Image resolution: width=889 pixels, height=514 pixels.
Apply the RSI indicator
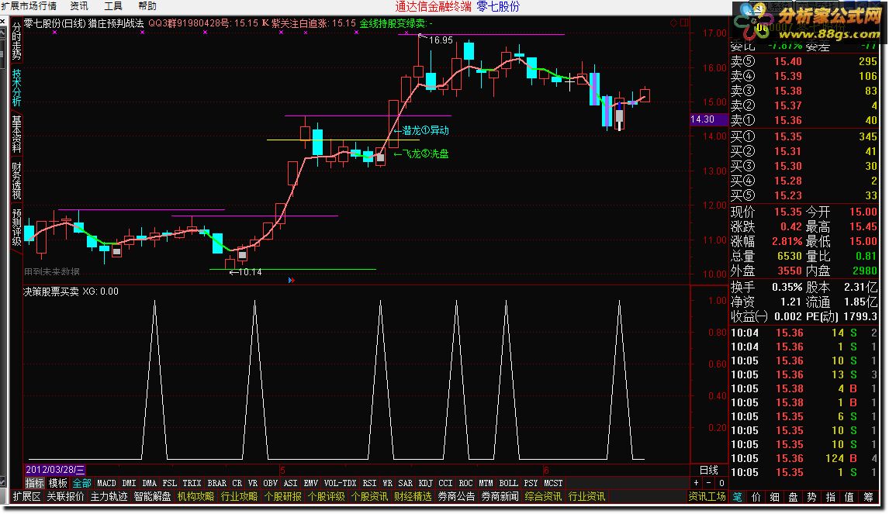click(x=369, y=483)
